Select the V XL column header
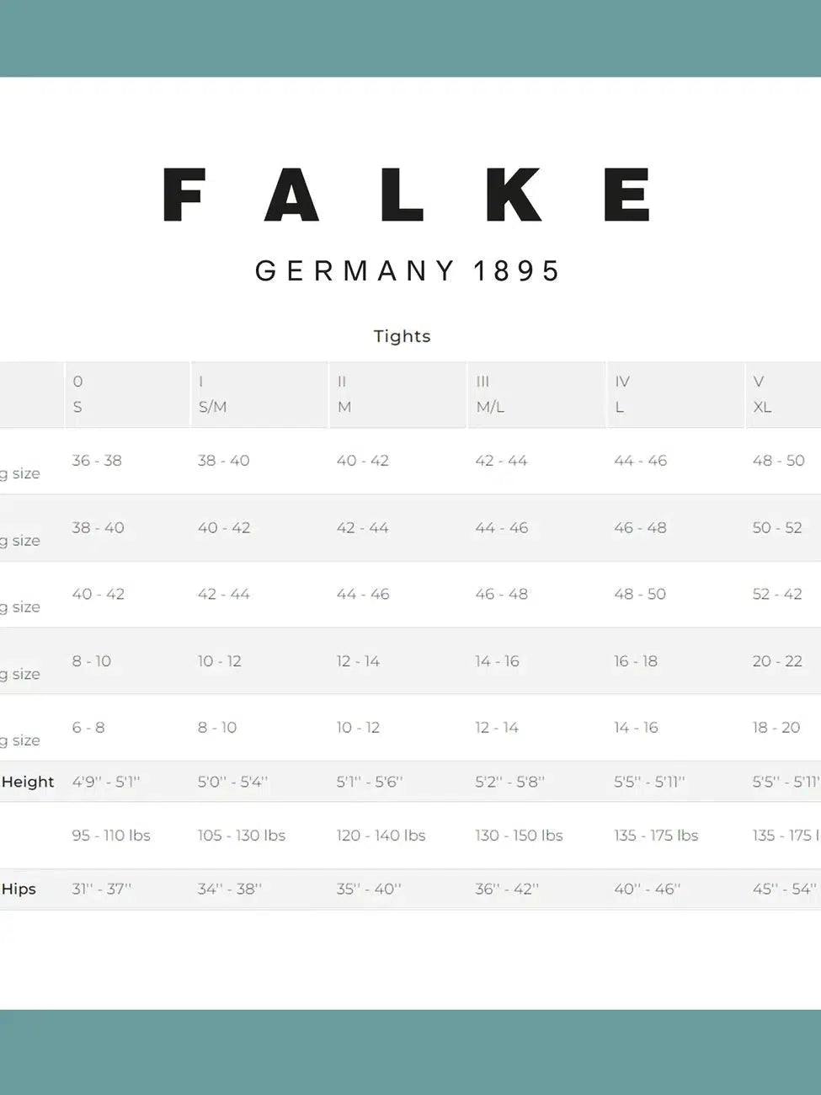 [762, 394]
